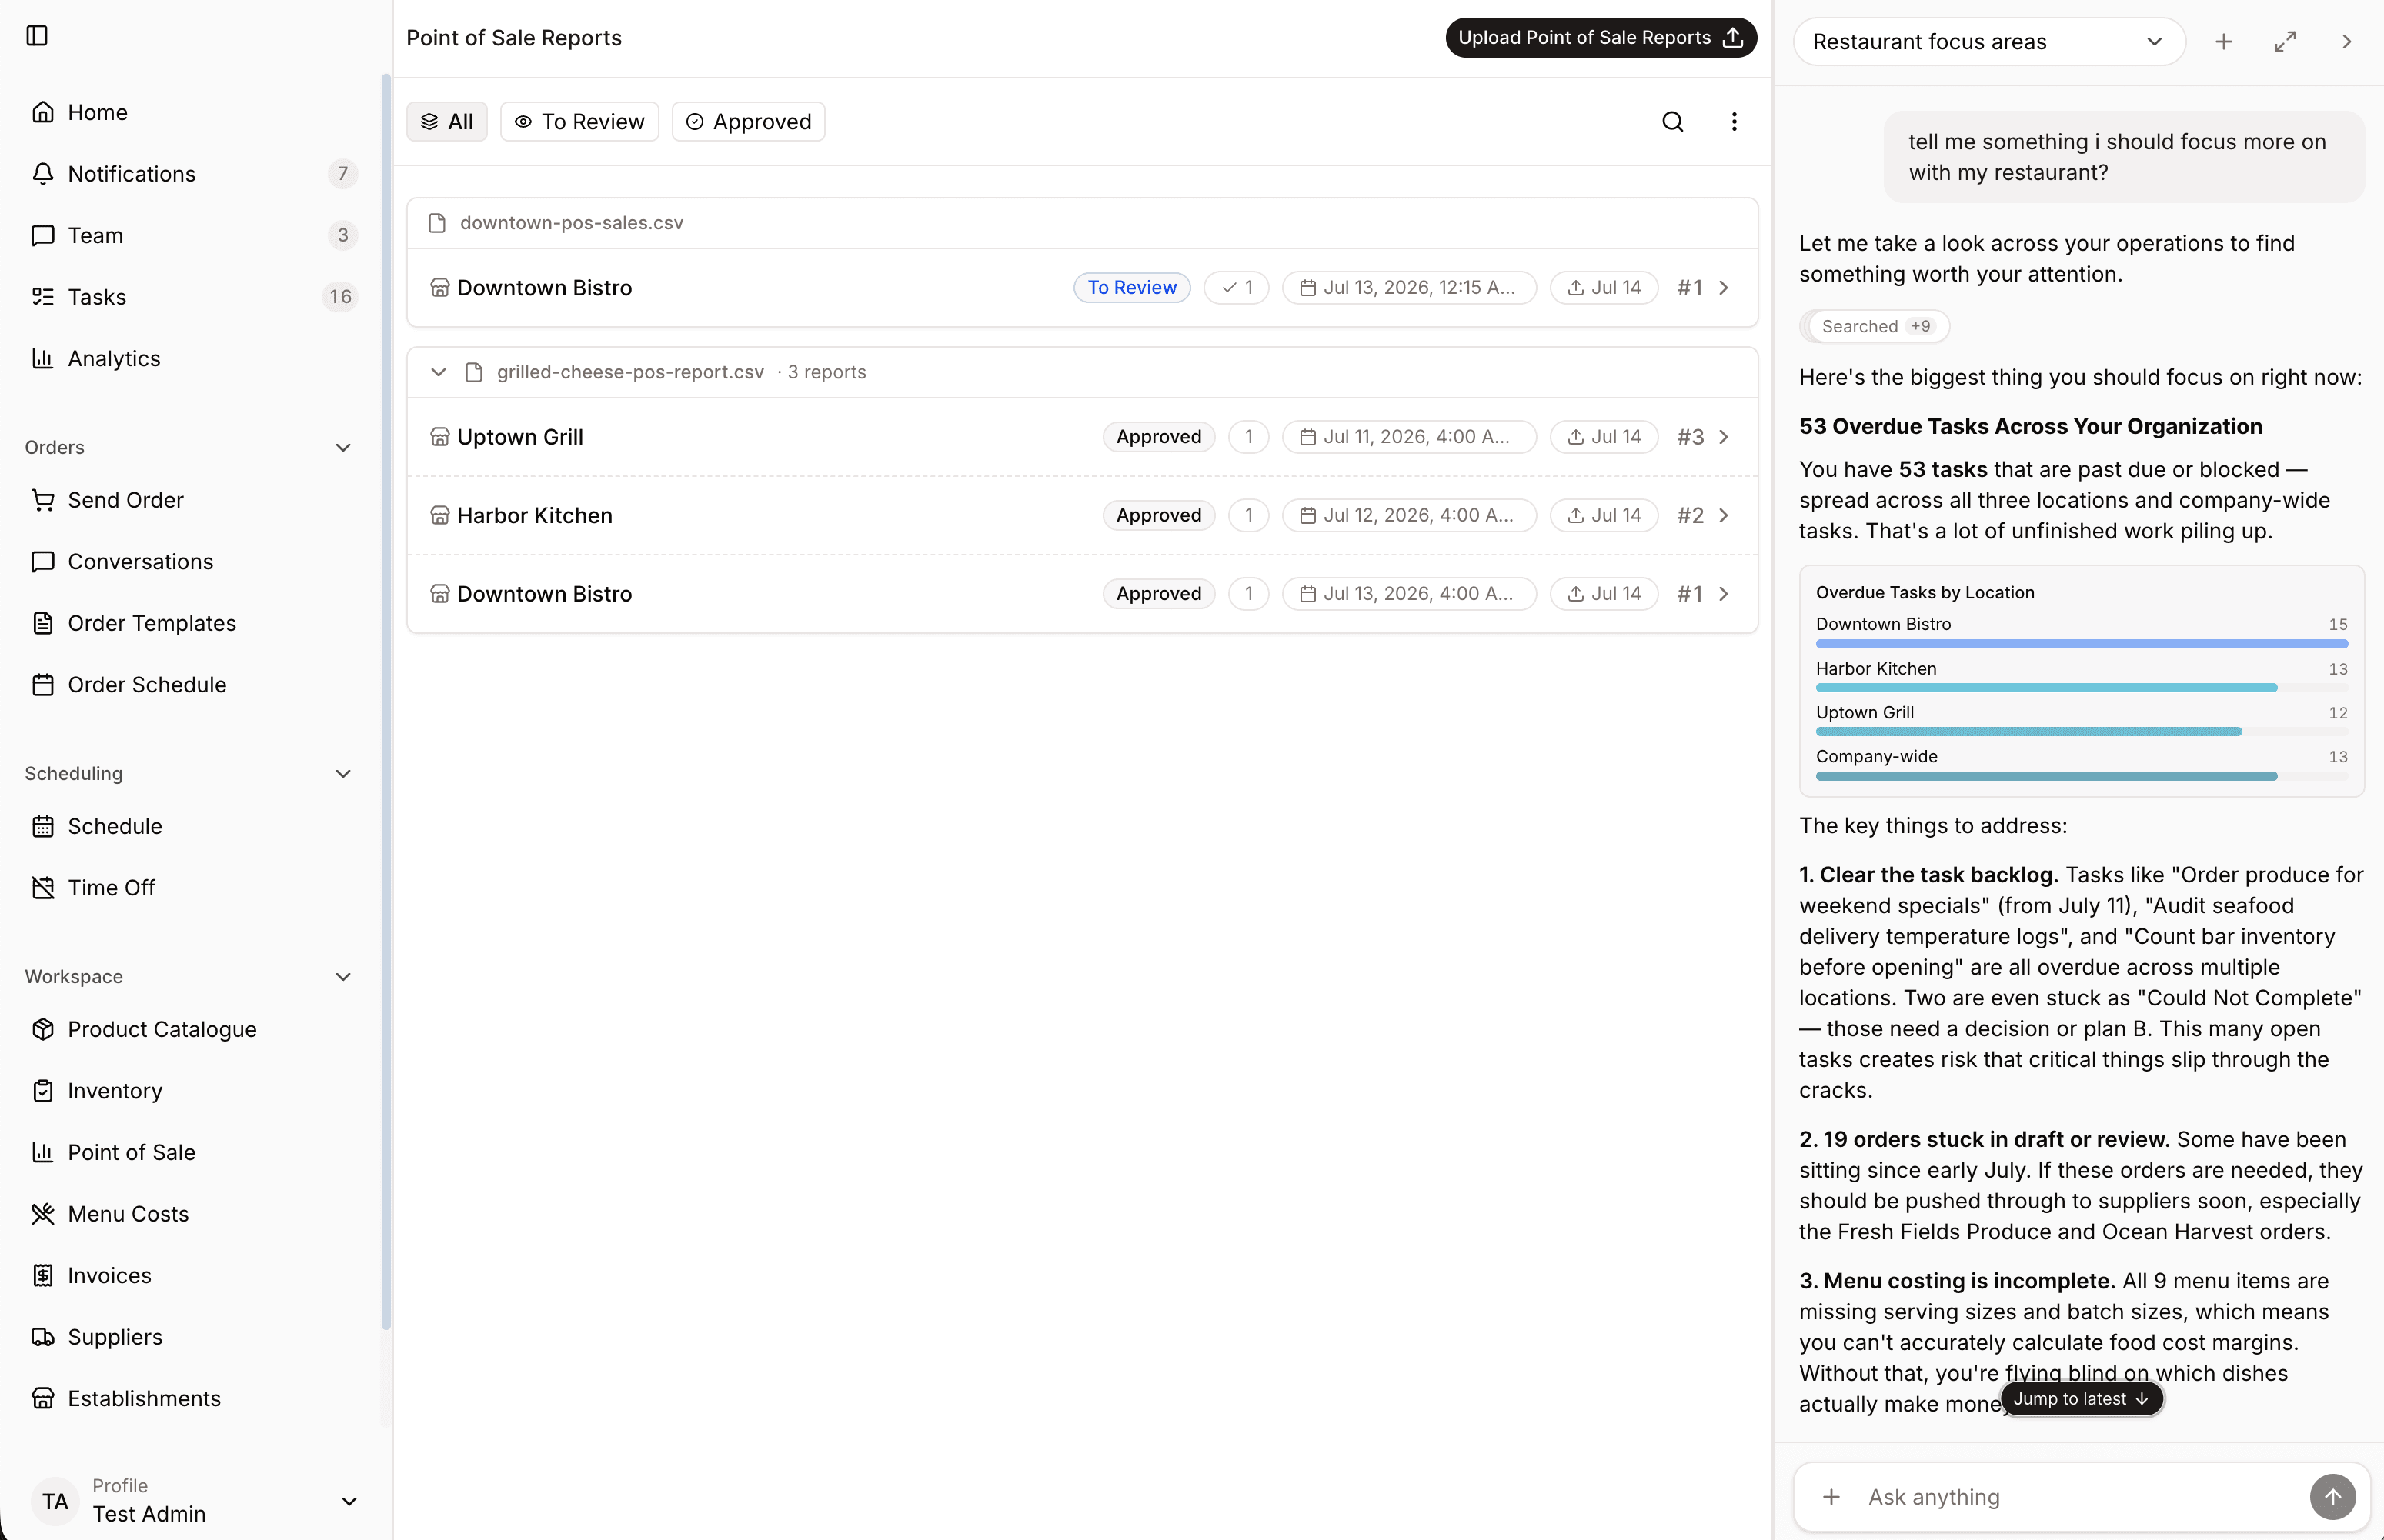Send the message with arrow button
Image resolution: width=2384 pixels, height=1540 pixels.
(x=2332, y=1497)
